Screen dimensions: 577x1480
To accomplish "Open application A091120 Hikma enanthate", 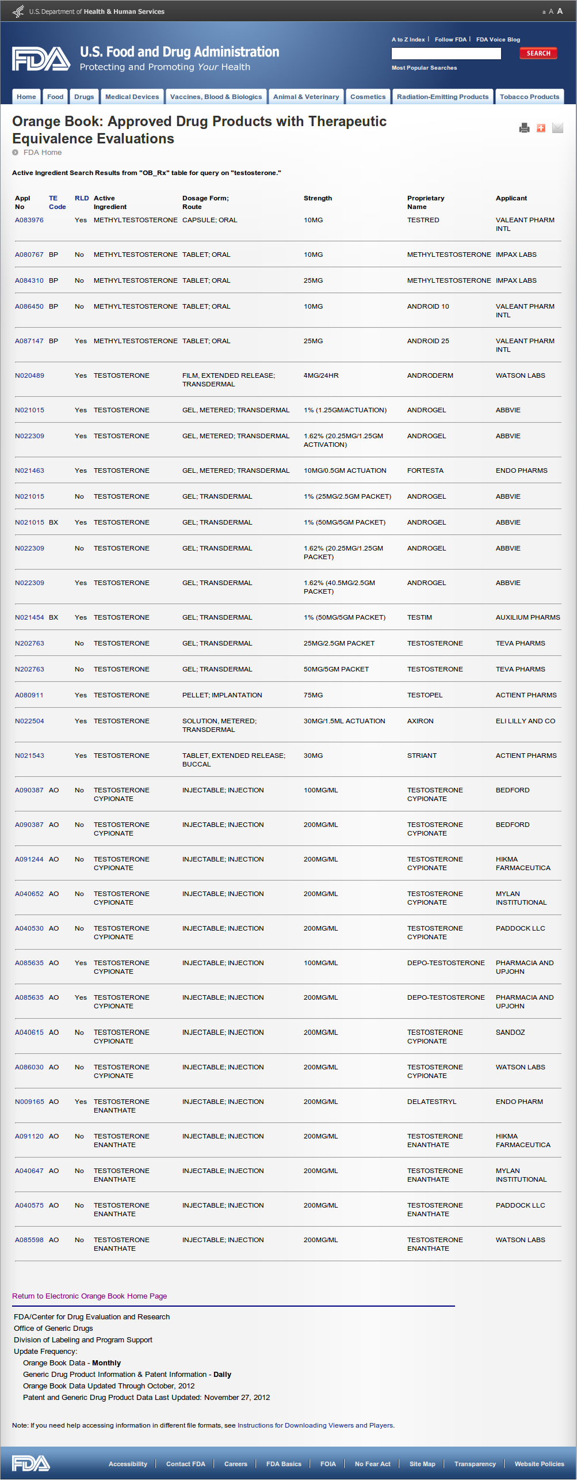I will click(x=29, y=1136).
